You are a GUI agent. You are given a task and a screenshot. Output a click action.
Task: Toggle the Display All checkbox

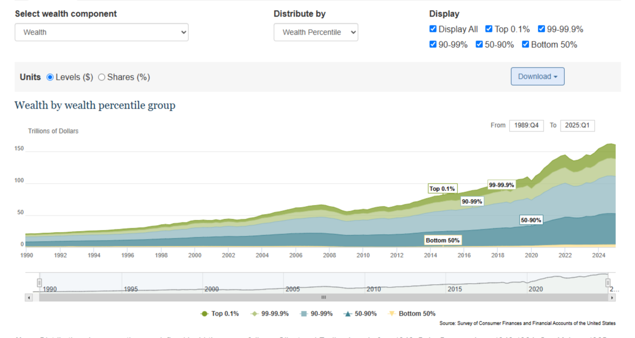pyautogui.click(x=433, y=29)
